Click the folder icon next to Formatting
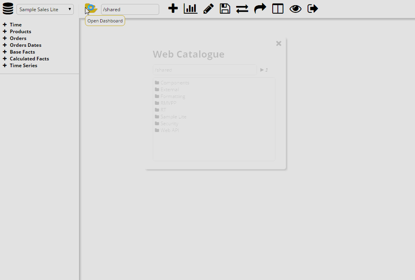 157,96
